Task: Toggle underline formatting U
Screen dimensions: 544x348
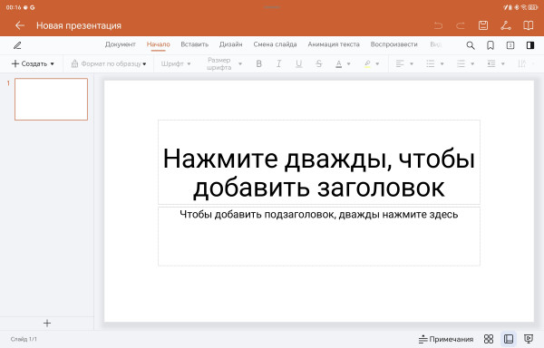Action: pyautogui.click(x=298, y=63)
